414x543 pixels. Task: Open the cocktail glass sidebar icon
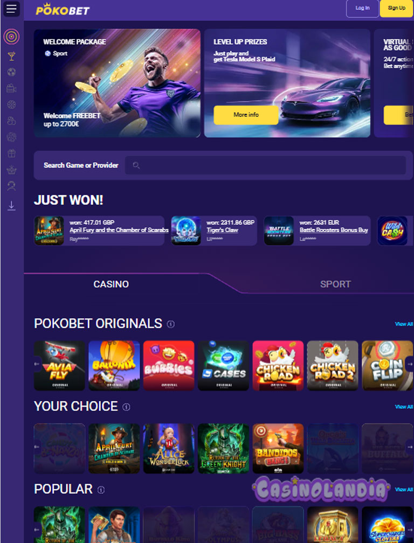[x=11, y=56]
